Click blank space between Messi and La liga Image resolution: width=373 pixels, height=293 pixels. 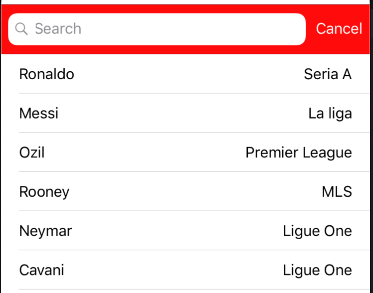point(183,113)
